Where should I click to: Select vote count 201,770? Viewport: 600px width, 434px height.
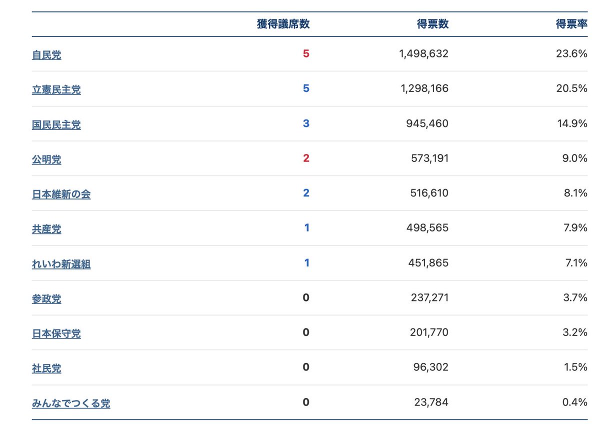tap(428, 332)
